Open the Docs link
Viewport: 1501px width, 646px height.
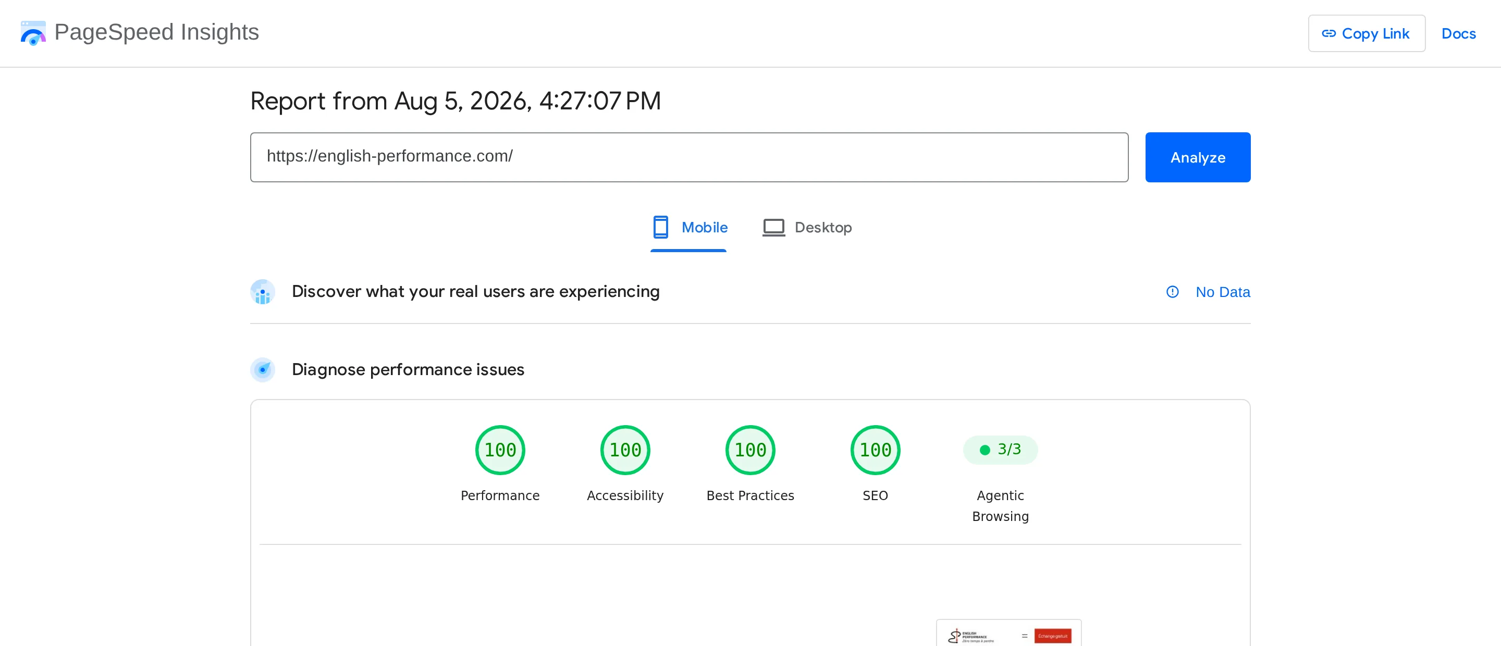1458,33
